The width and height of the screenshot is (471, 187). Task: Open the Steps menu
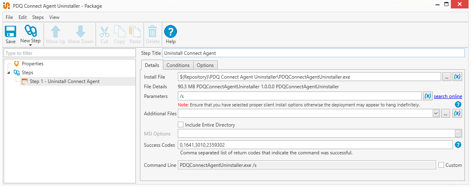[38, 17]
